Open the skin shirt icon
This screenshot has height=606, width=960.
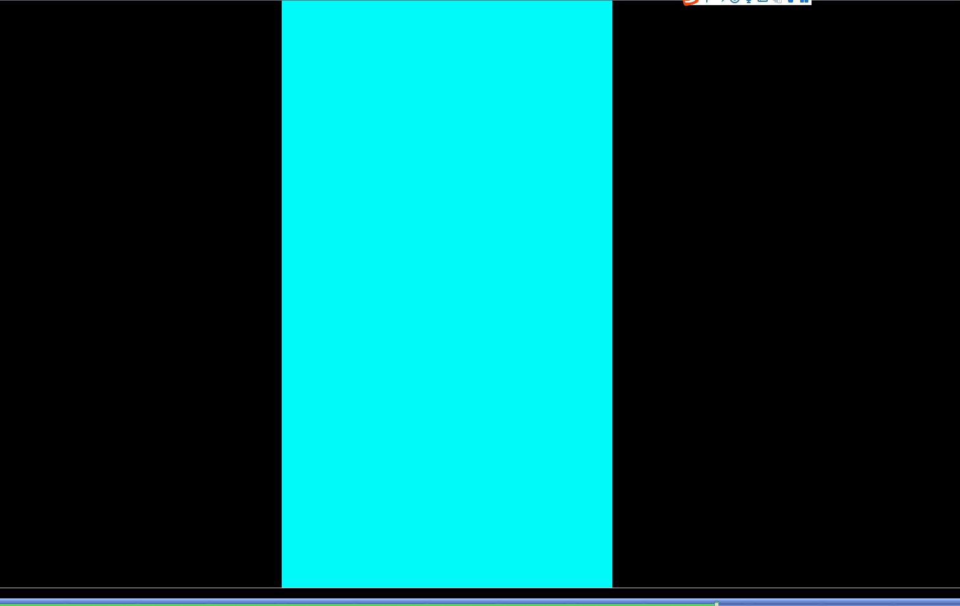tap(791, 1)
